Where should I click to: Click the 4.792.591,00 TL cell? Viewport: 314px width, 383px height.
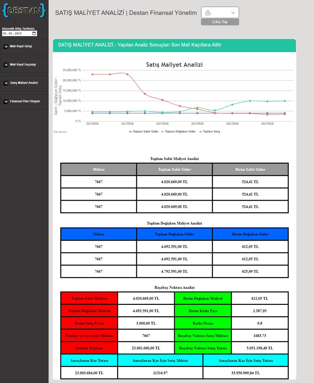click(175, 272)
